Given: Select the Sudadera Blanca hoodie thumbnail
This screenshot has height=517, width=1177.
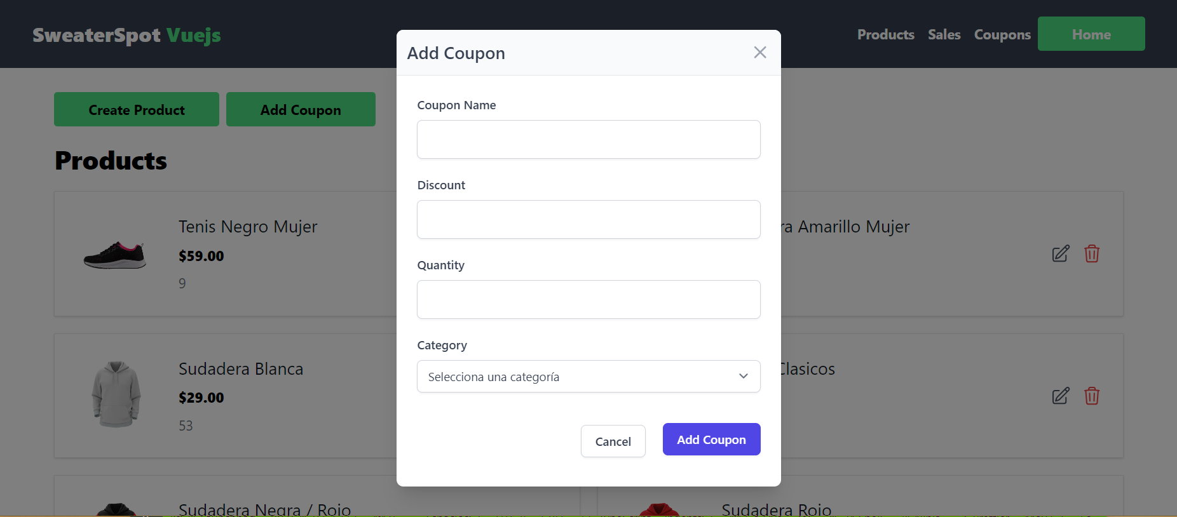Looking at the screenshot, I should pyautogui.click(x=116, y=394).
